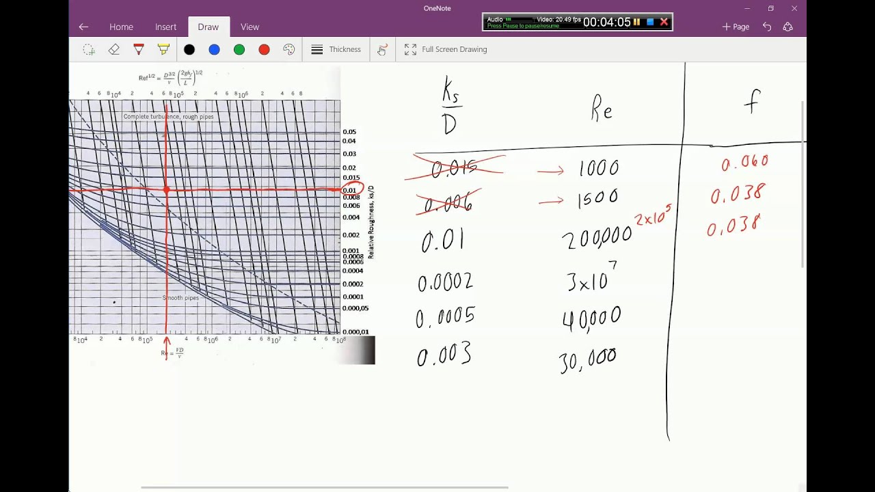The height and width of the screenshot is (492, 875).
Task: Add a new page with + Page
Action: (x=736, y=27)
